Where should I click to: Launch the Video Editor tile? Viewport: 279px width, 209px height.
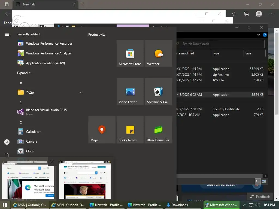[x=130, y=92]
